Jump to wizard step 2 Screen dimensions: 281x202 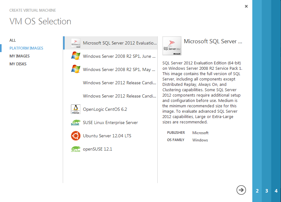click(257, 191)
